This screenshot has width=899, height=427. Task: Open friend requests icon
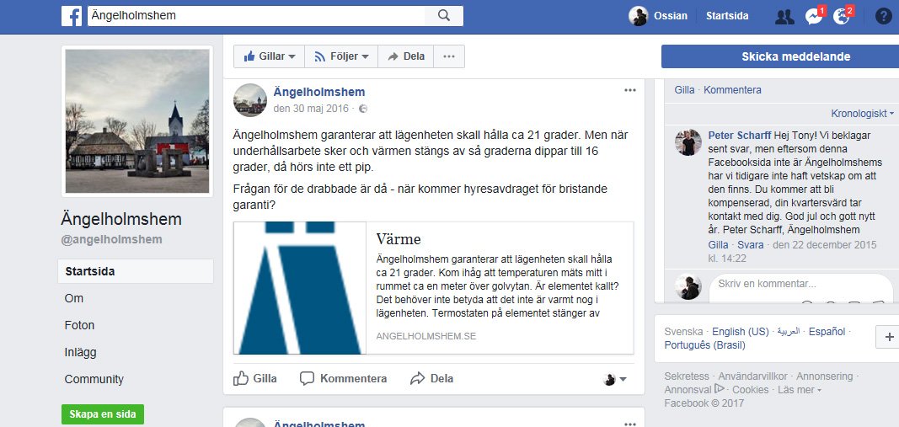(784, 17)
